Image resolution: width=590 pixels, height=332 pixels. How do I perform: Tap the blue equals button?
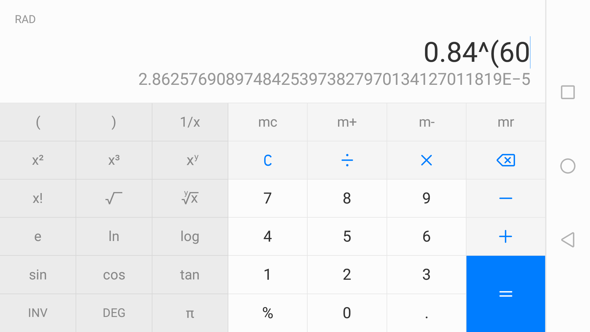click(506, 294)
